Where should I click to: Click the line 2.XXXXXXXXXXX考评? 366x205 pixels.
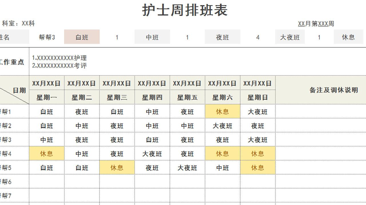59,66
